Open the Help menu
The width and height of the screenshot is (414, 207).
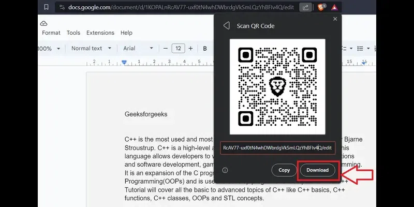126,33
